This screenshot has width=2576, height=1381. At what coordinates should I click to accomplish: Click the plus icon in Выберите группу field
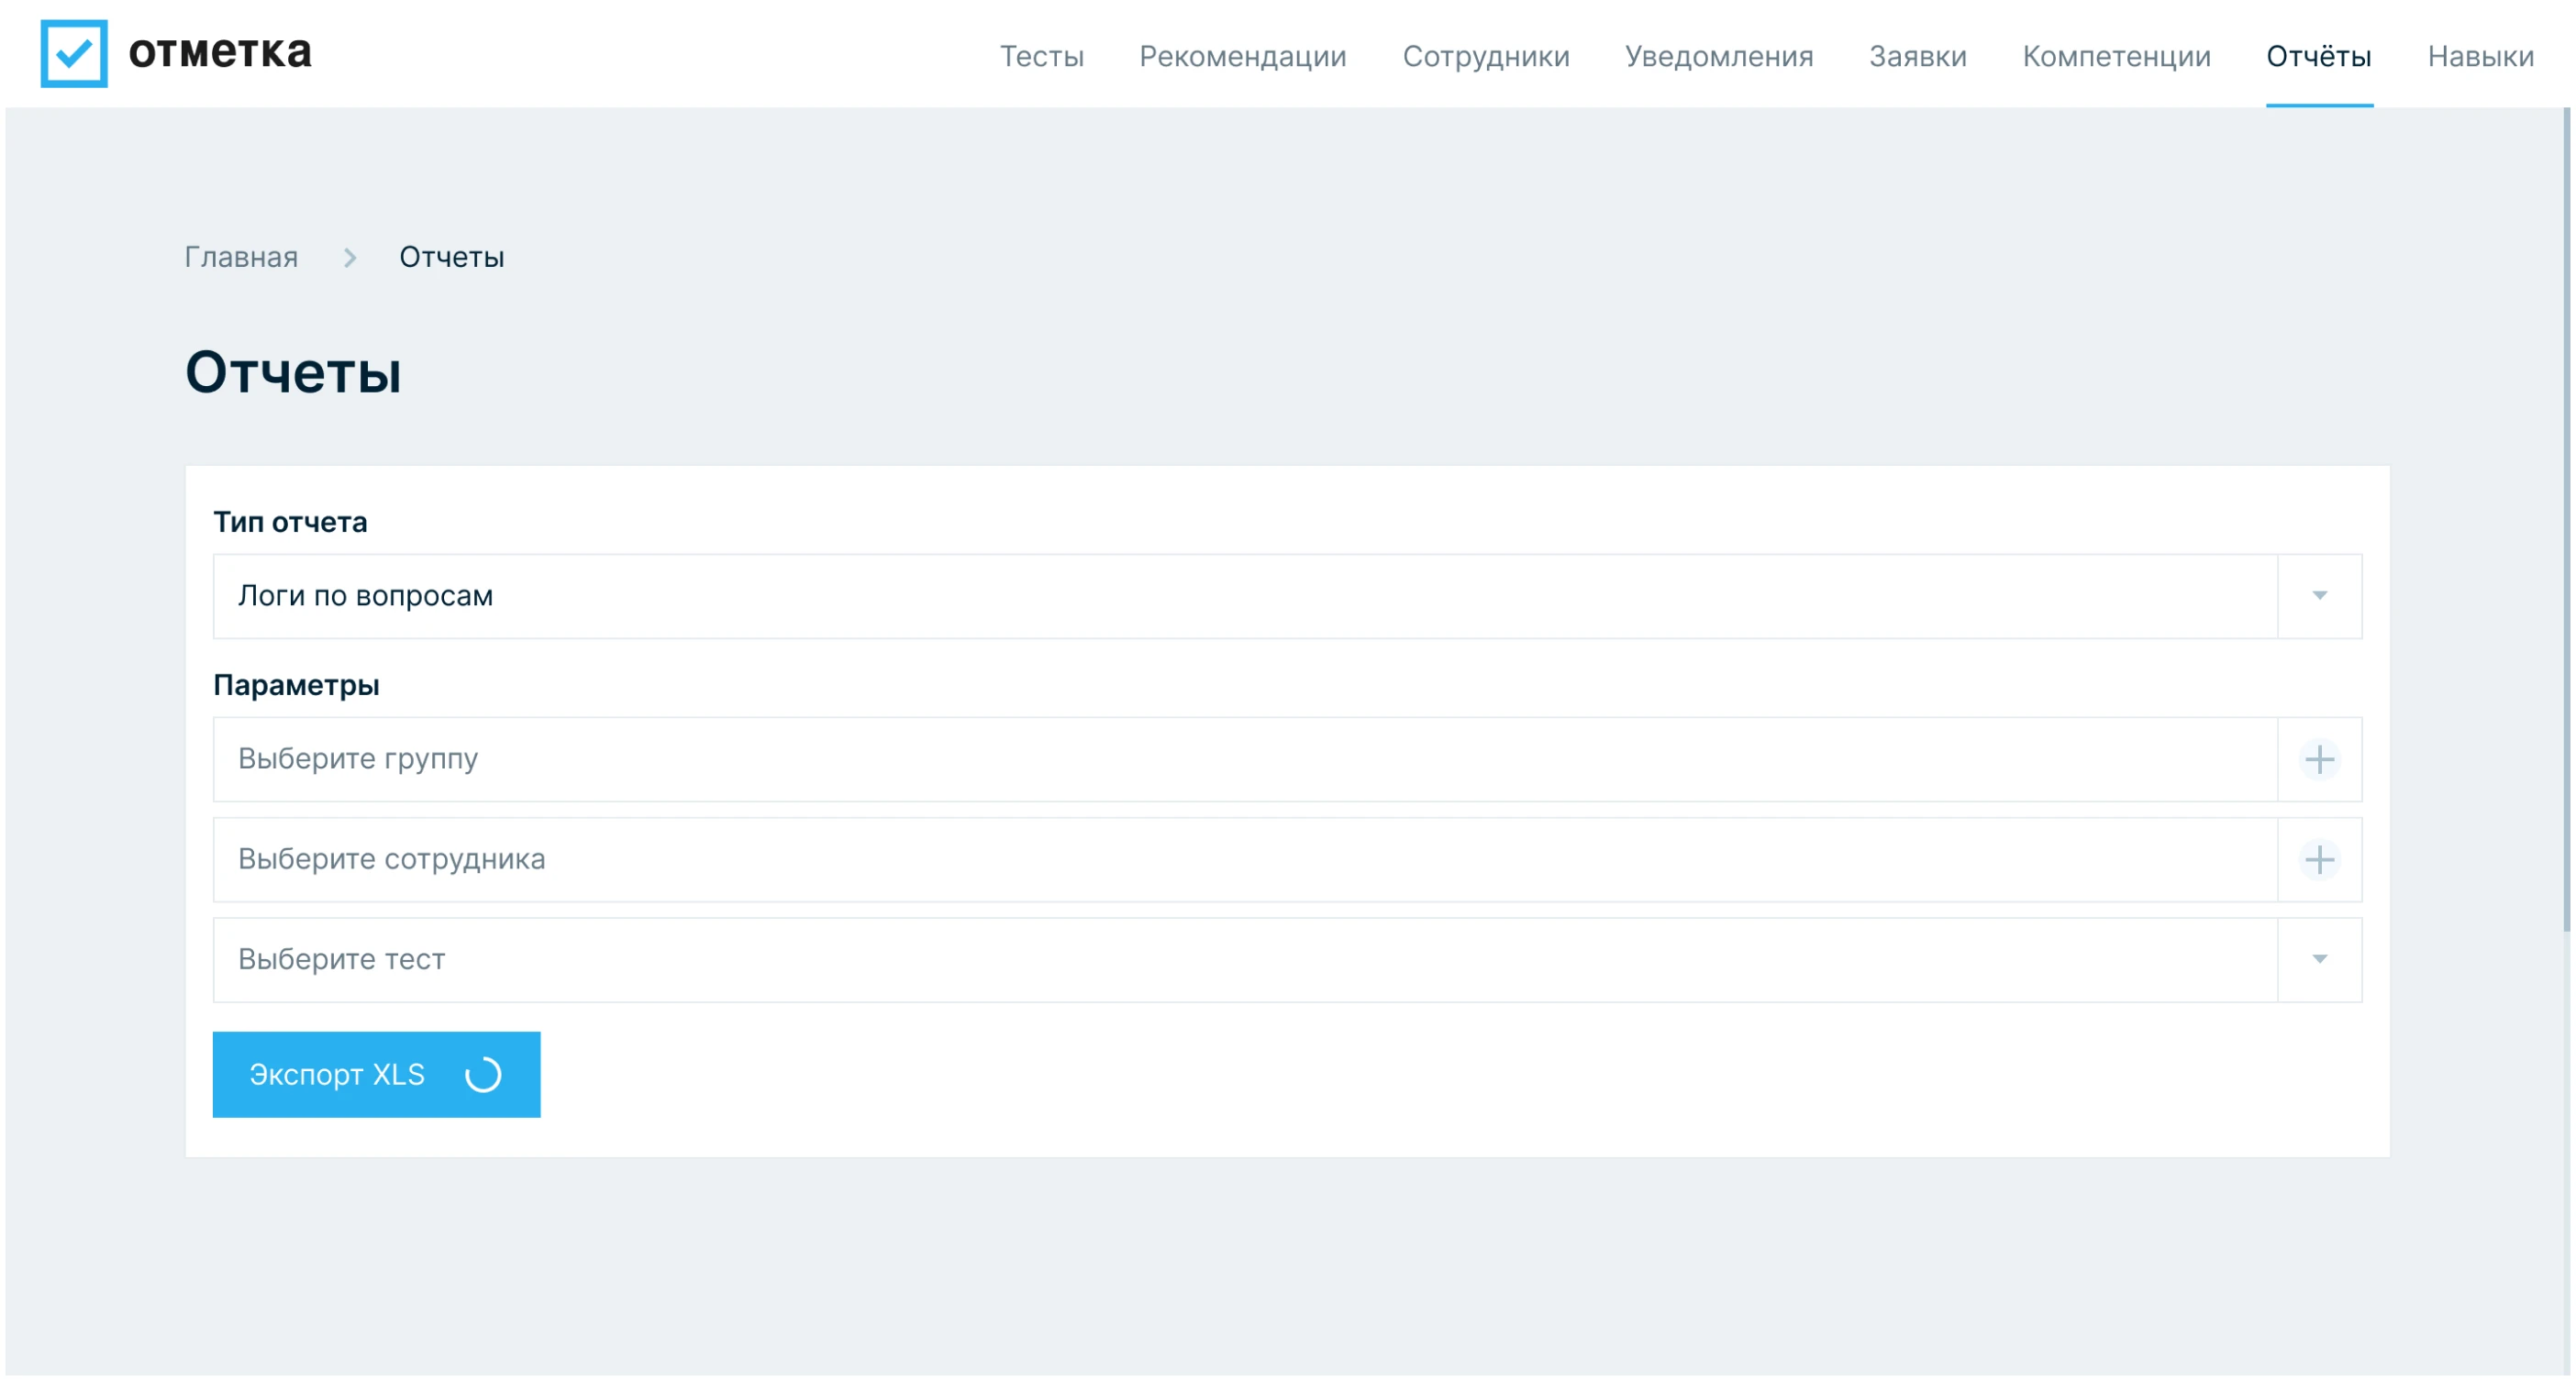pos(2320,760)
